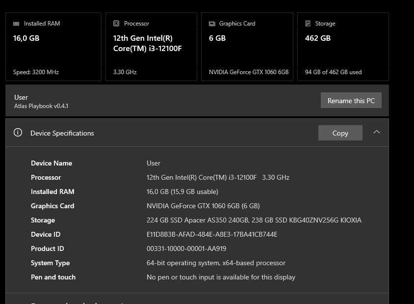
Task: Click the System Type value text
Action: click(216, 263)
